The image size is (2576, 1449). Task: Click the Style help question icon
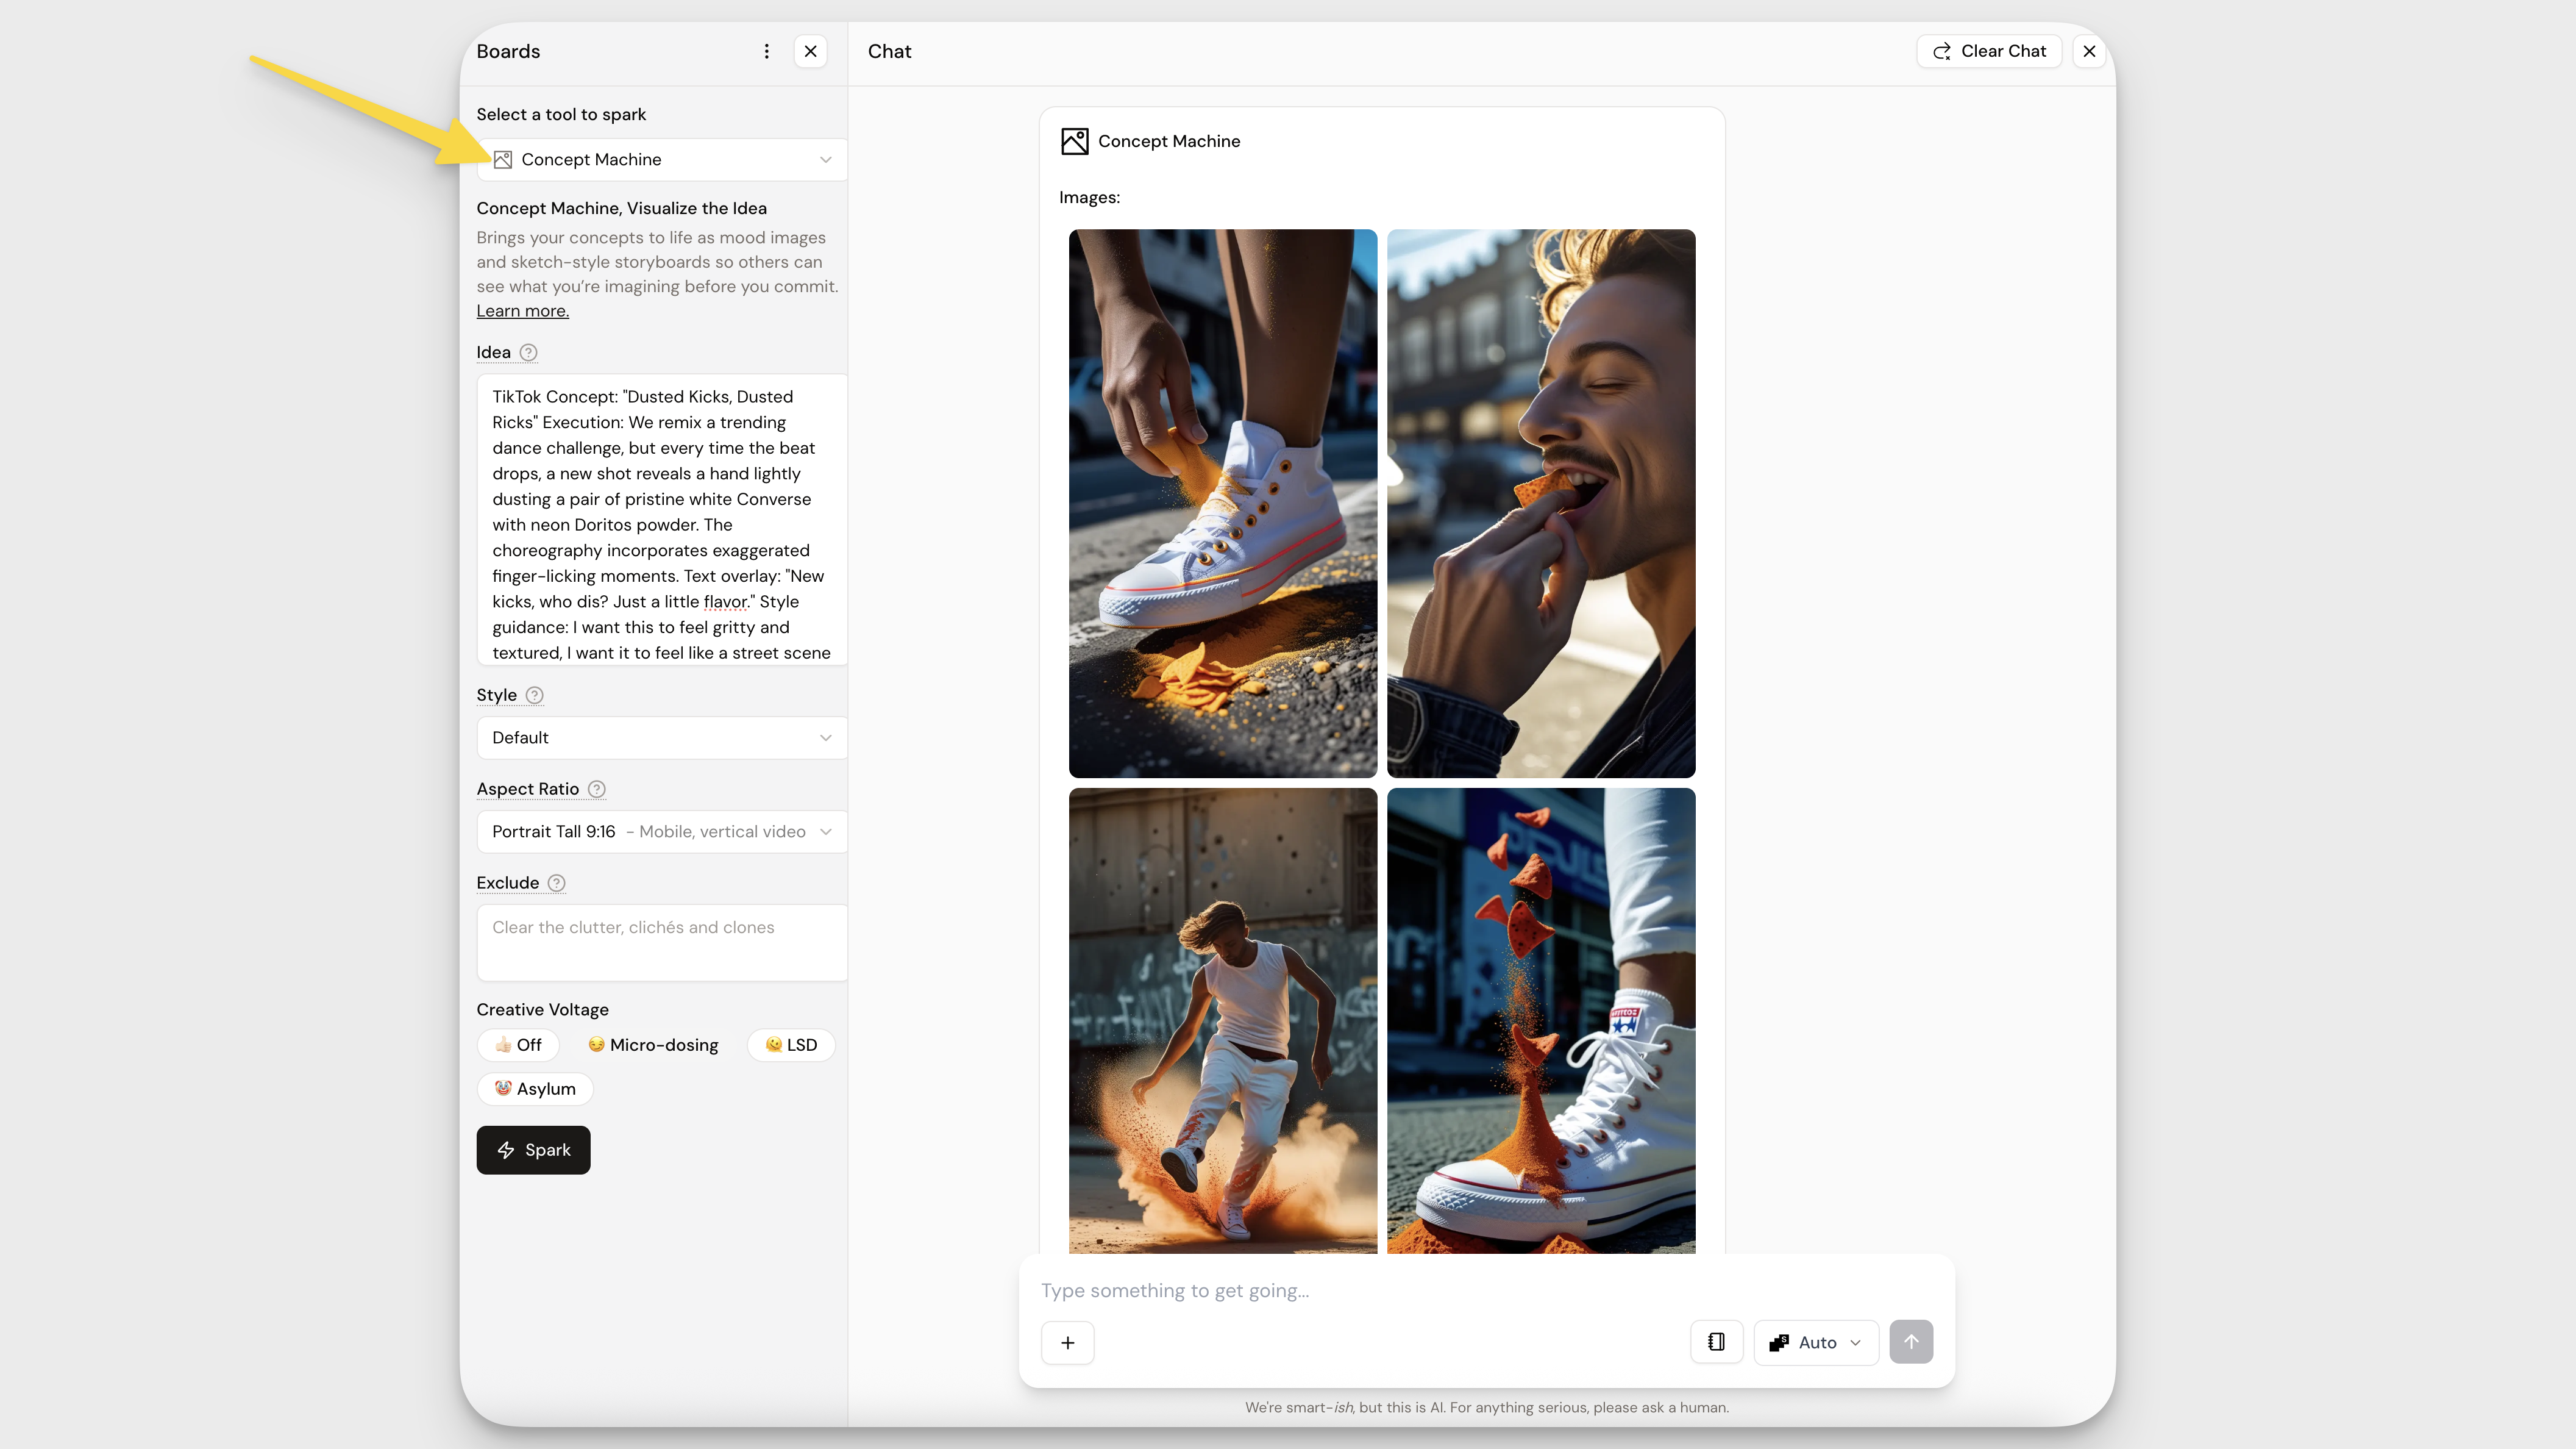point(535,695)
